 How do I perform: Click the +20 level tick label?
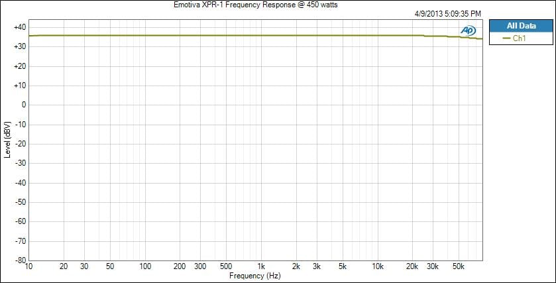coord(19,66)
